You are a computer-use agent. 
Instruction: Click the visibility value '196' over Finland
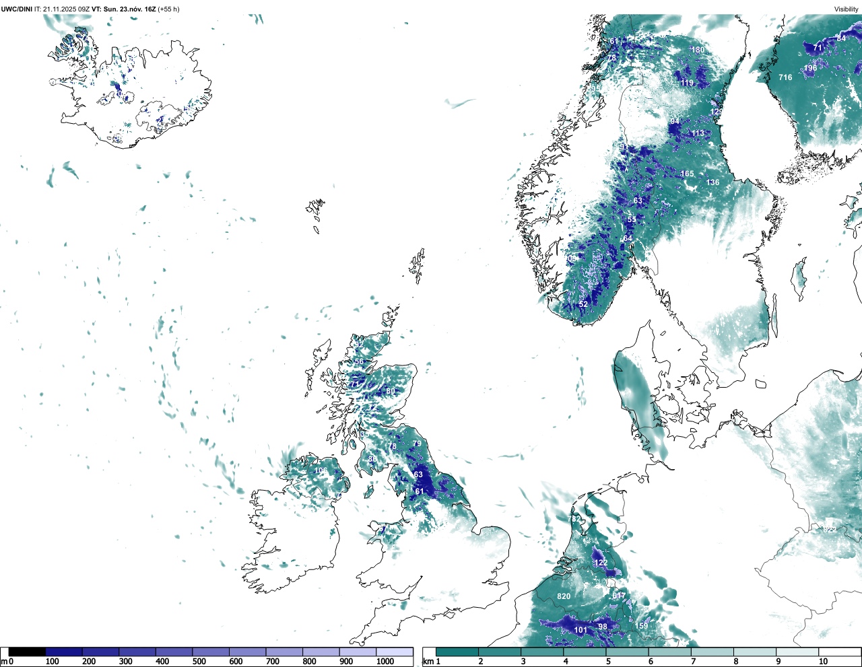[810, 68]
